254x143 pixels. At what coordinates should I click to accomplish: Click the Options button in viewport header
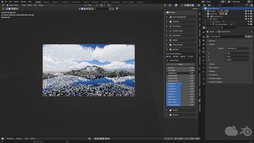[196, 9]
